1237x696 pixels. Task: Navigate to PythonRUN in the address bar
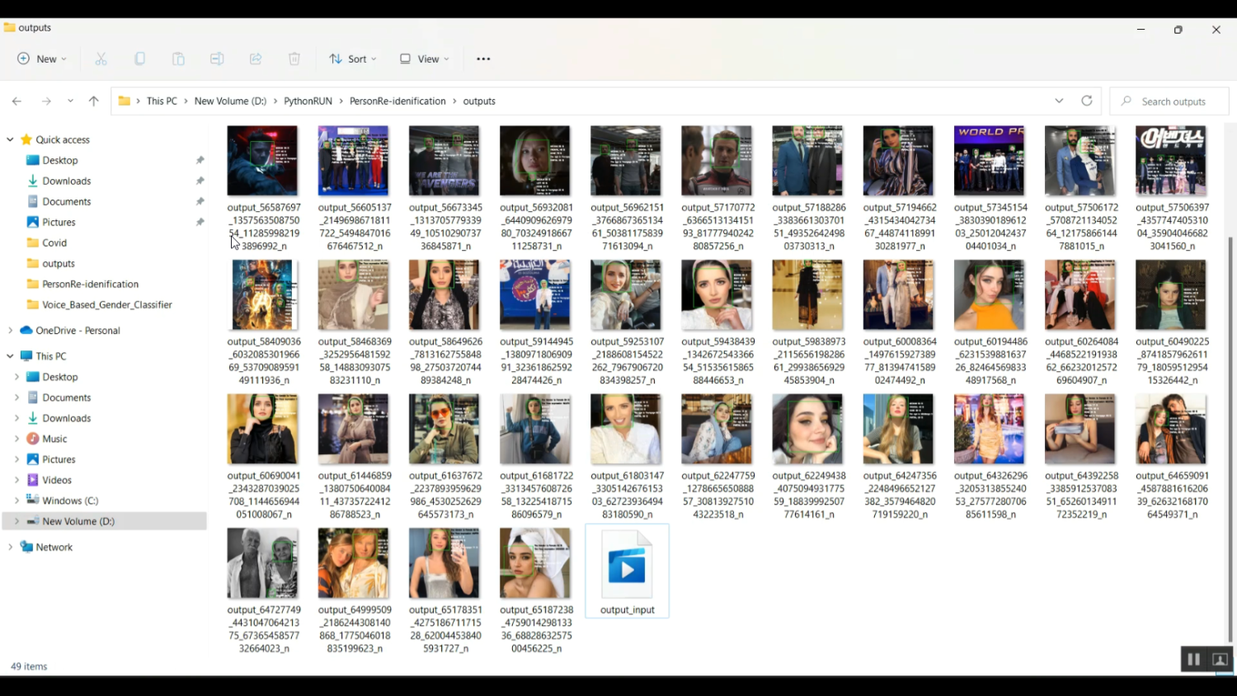pyautogui.click(x=308, y=101)
